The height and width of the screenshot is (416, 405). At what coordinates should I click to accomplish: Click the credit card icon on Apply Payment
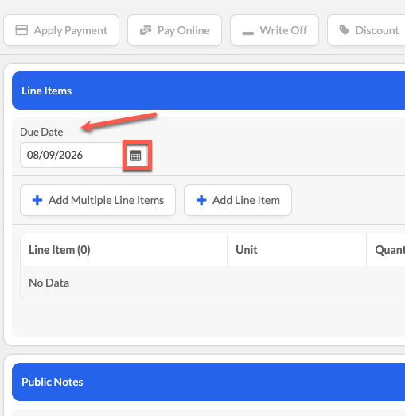[21, 30]
